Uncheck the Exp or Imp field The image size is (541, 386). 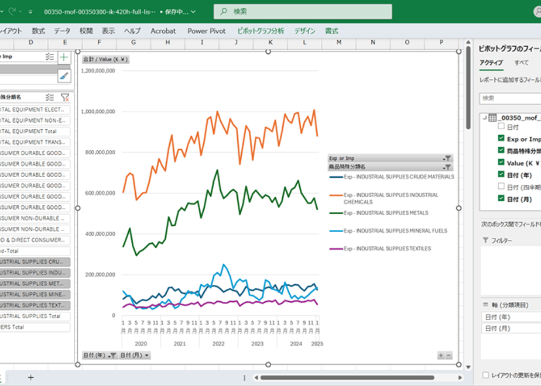[x=501, y=138]
